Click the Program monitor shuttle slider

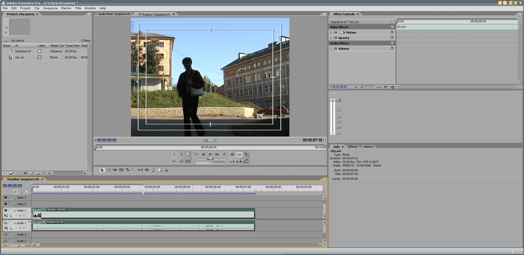210,159
